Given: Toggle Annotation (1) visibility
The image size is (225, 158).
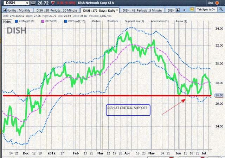Looking at the screenshot, I should pos(160,21).
